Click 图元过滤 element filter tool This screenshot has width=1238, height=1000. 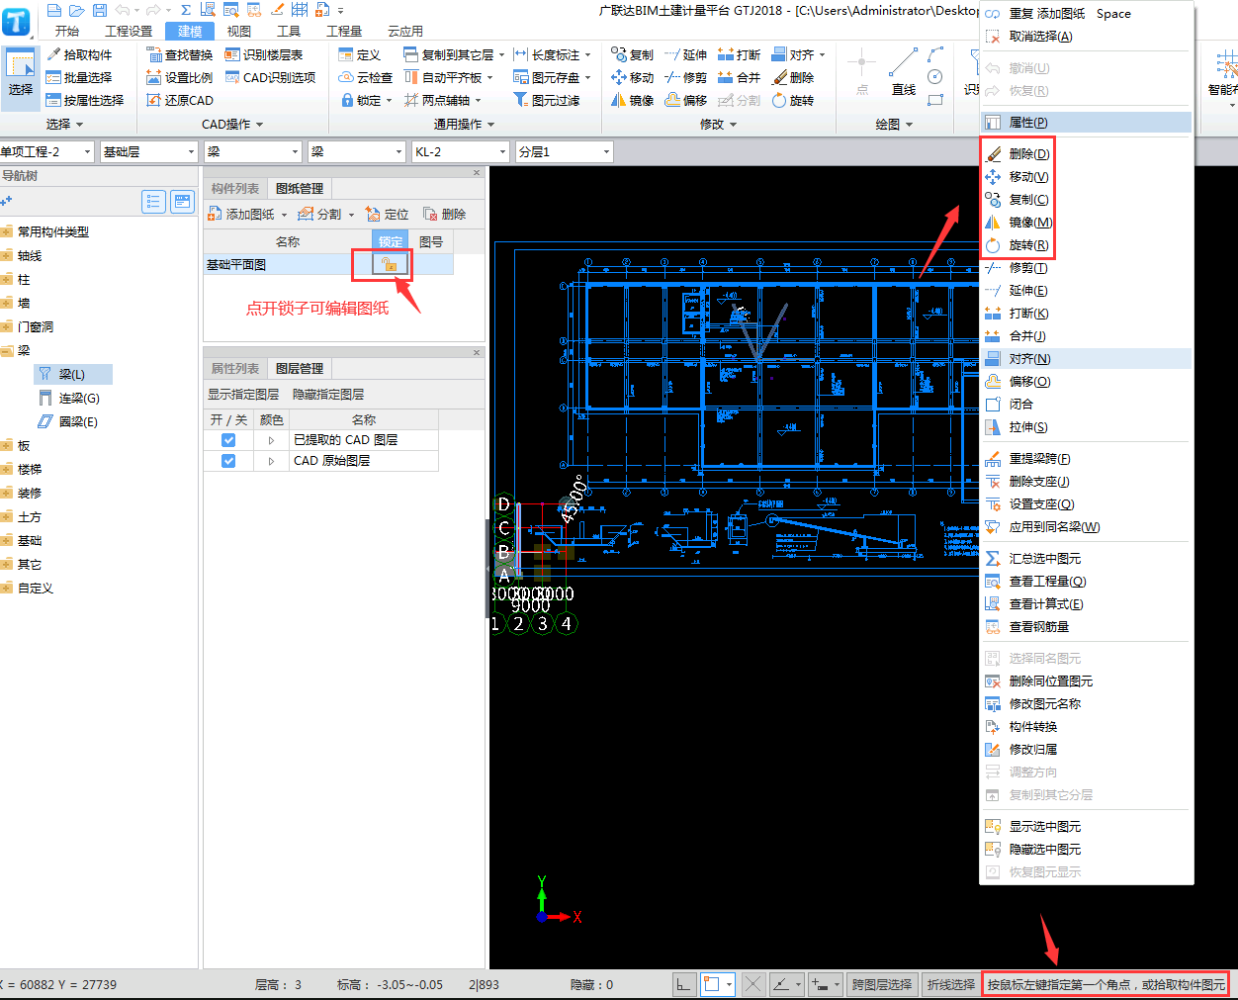[x=547, y=100]
